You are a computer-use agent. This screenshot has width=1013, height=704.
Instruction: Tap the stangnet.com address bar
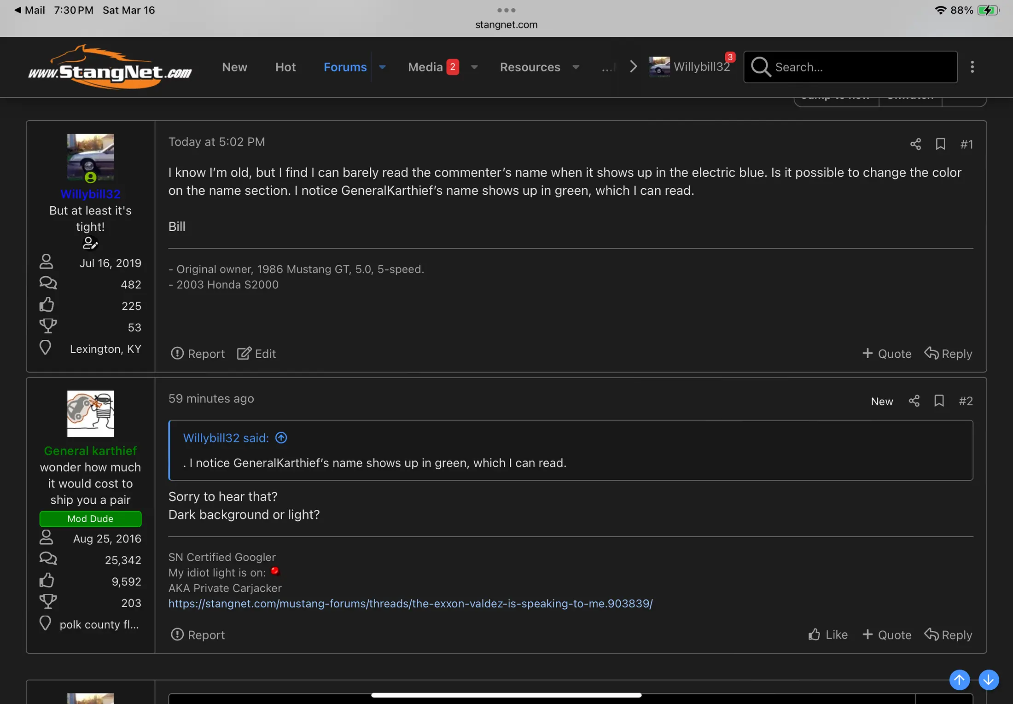[x=506, y=24]
